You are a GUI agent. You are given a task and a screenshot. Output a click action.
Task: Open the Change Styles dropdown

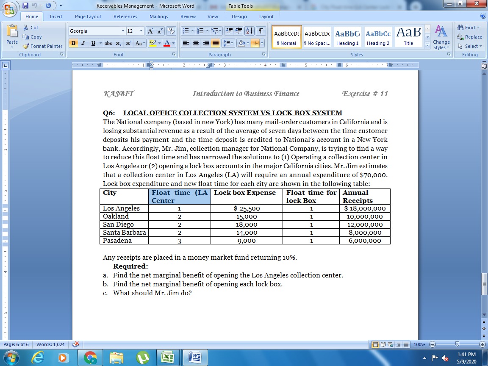[441, 37]
